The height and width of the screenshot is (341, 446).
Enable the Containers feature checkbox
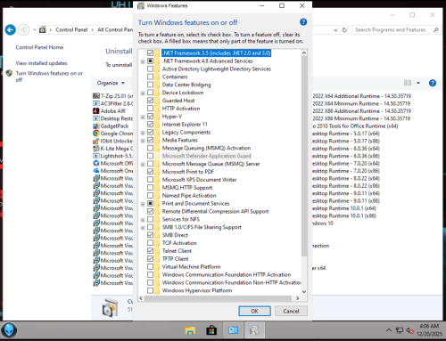pos(151,77)
